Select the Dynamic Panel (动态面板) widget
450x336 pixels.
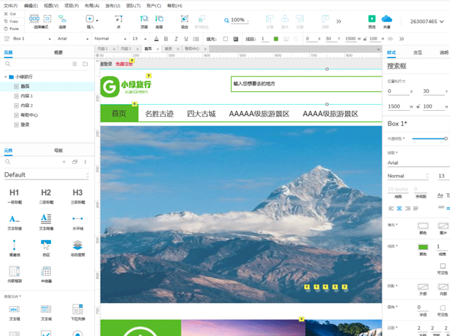tap(78, 244)
